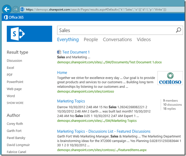186x156 pixels.
Task: Click the Home result summary text
Action: [106, 82]
